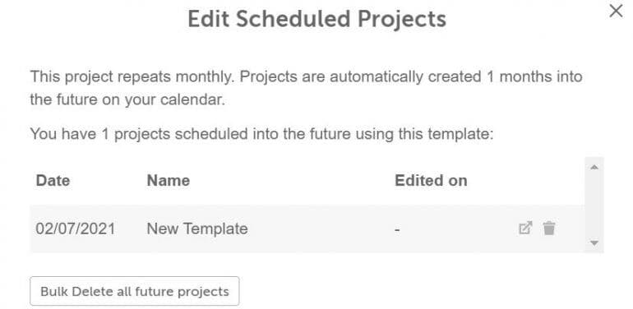
Task: Click the New Template project name
Action: [197, 228]
